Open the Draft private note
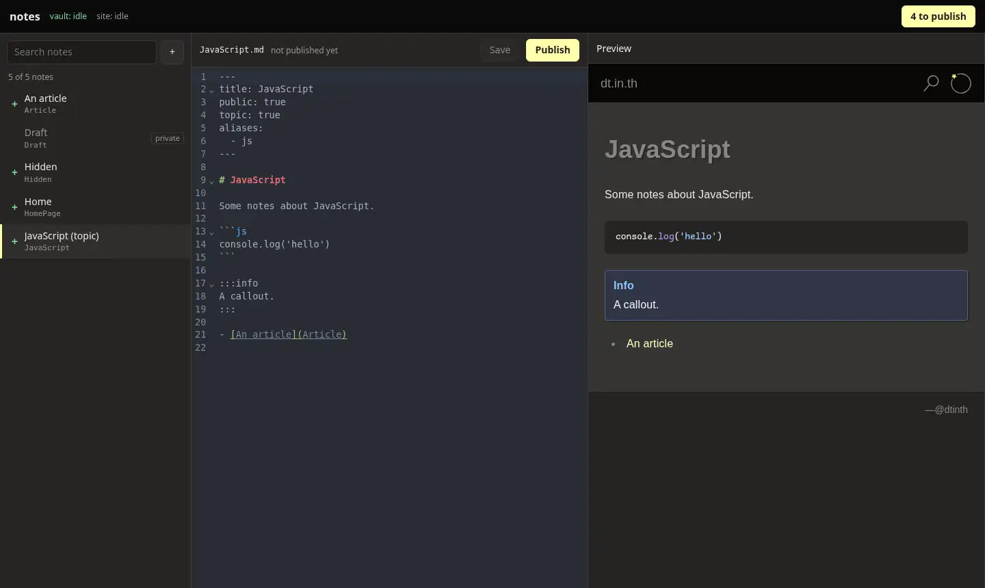This screenshot has height=588, width=985. tap(96, 138)
